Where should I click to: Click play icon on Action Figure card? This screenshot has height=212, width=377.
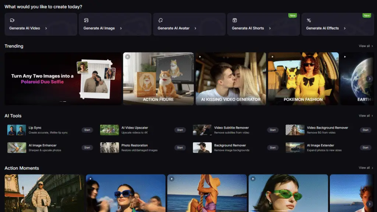127,57
